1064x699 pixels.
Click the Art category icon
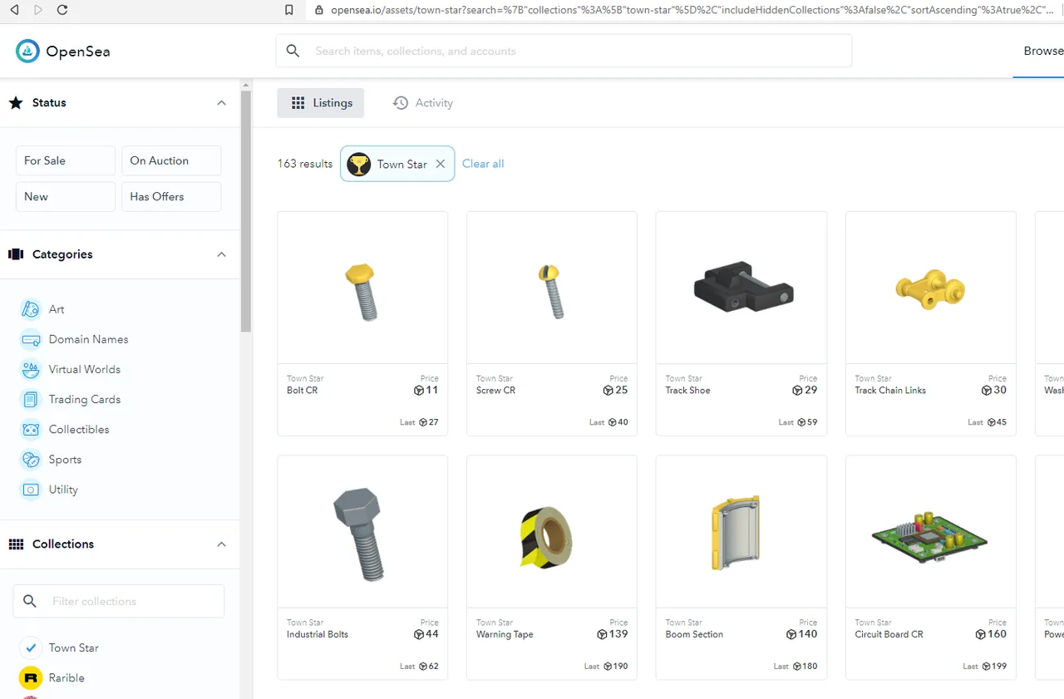point(30,309)
